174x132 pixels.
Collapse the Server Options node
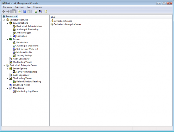tap(8, 69)
